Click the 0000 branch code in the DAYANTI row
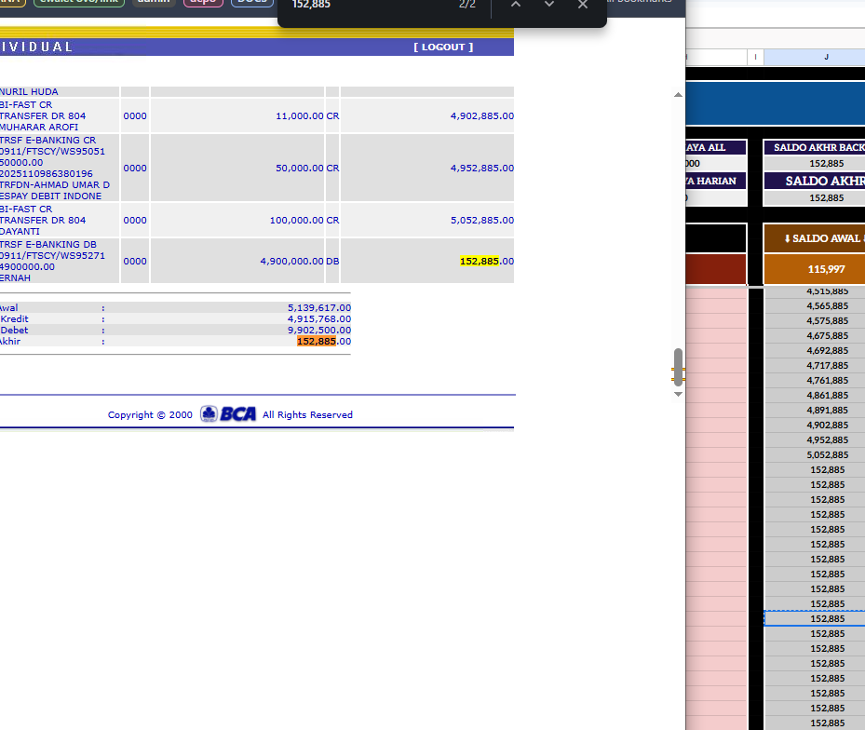The height and width of the screenshot is (730, 865). click(135, 220)
